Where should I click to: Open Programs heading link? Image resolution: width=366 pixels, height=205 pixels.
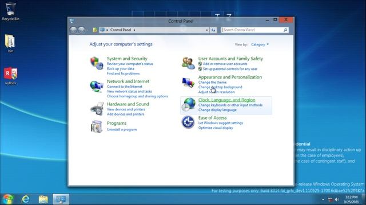coord(117,123)
